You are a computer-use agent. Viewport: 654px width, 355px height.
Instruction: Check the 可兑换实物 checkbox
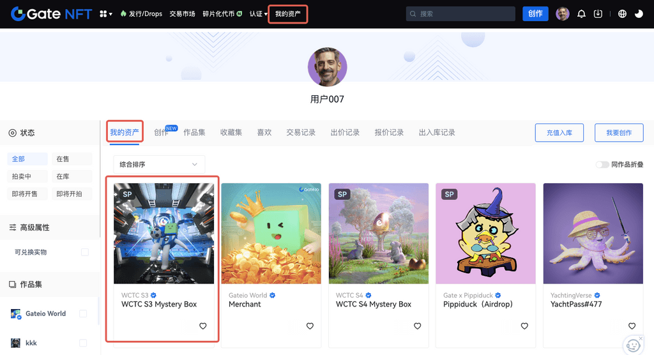(x=85, y=252)
